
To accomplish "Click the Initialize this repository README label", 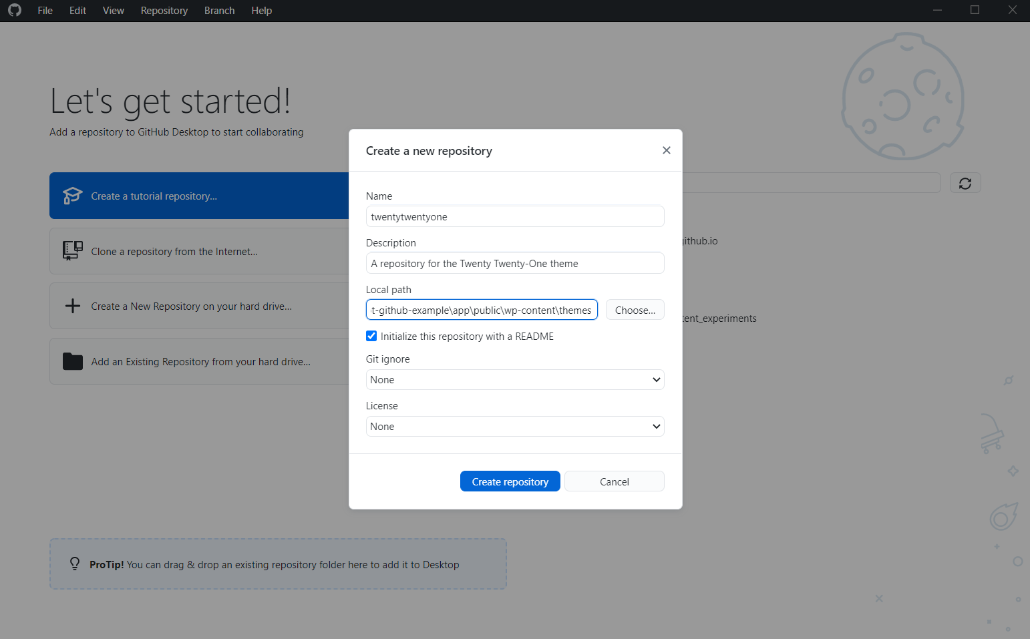I will click(x=467, y=336).
